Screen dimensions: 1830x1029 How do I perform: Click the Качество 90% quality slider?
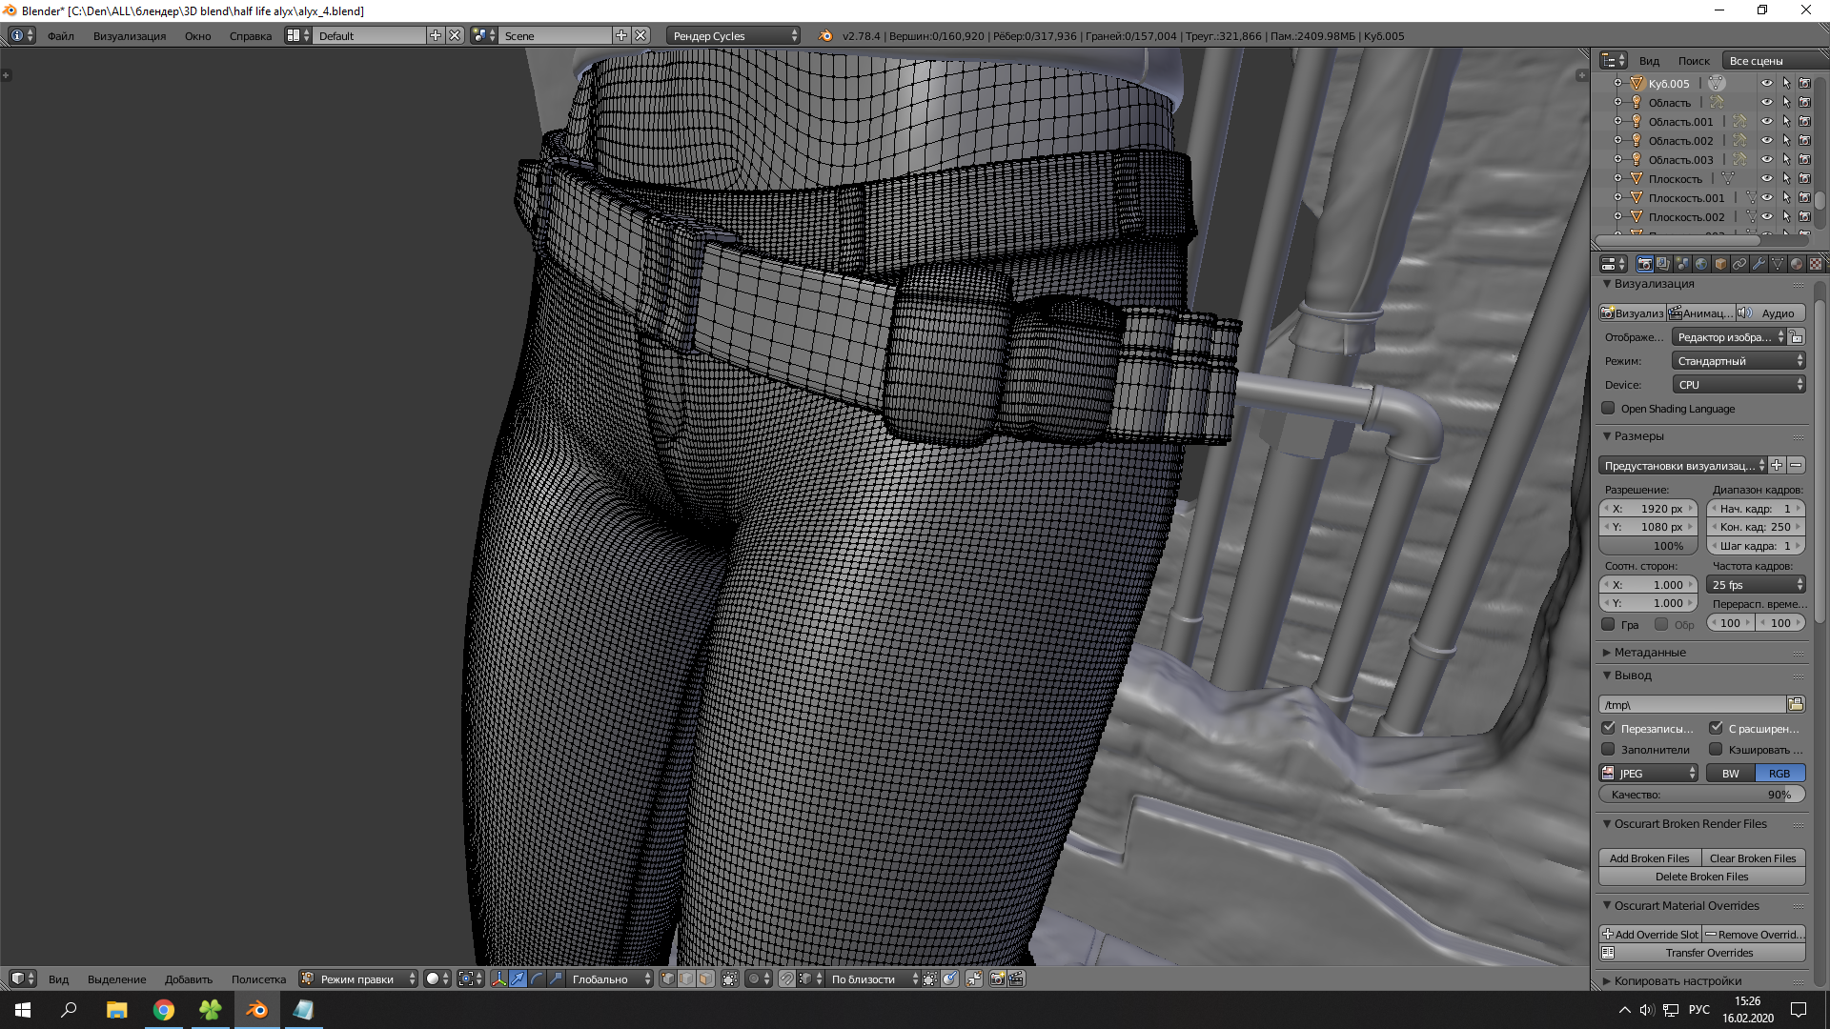[x=1702, y=795]
